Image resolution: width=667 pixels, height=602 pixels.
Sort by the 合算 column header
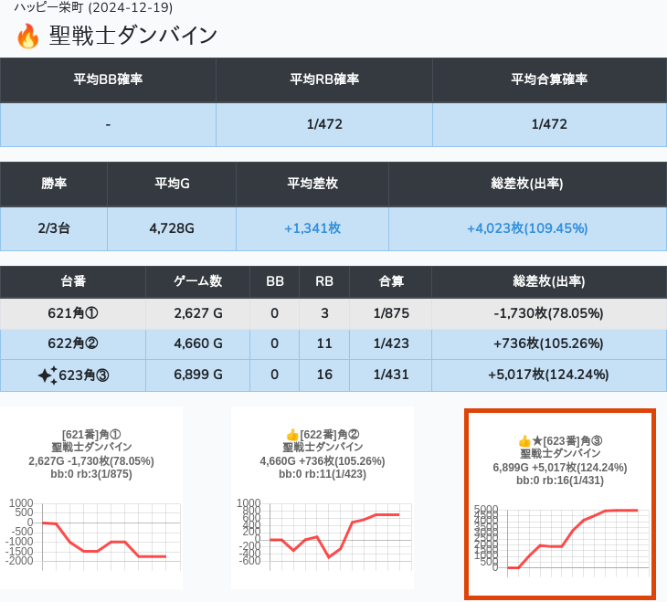391,282
